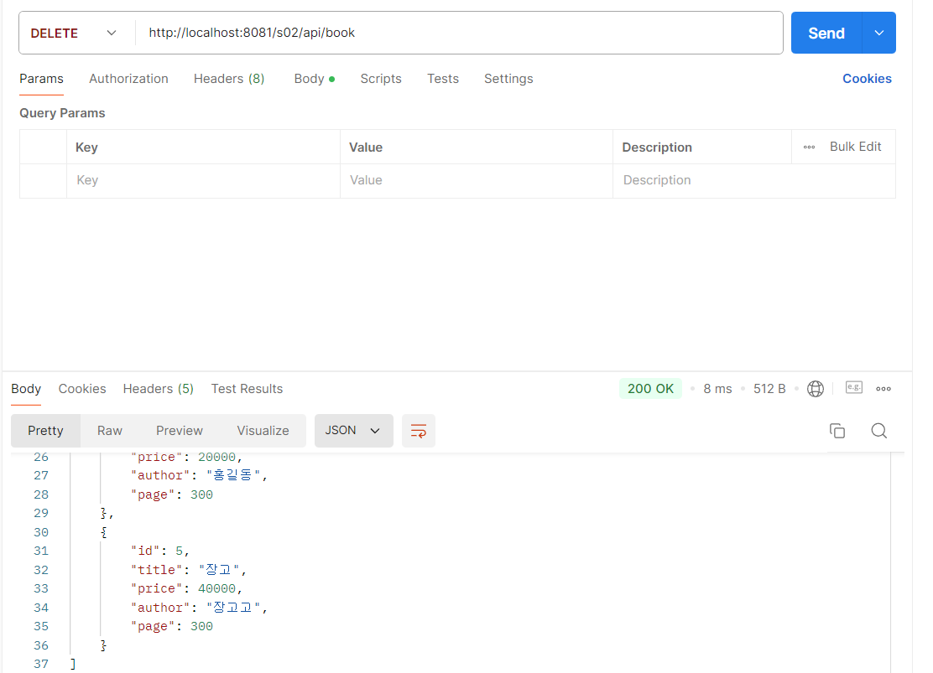Switch to the Authorization tab

[x=128, y=78]
